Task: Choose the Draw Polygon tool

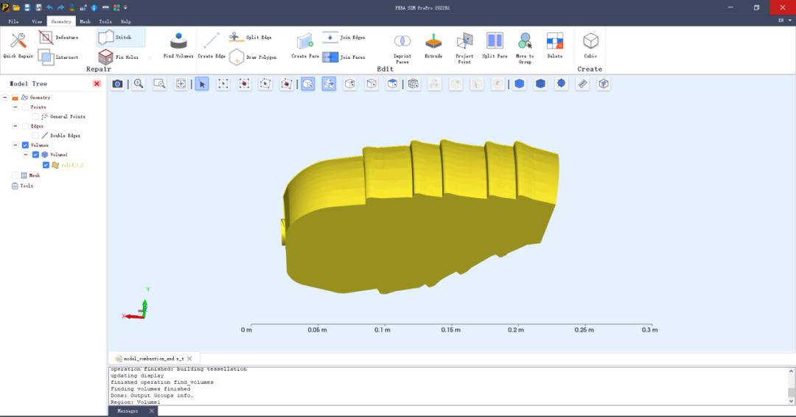Action: pos(253,57)
